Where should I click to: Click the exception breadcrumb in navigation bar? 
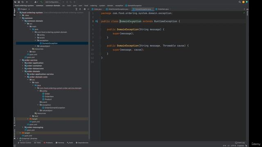pos(119,5)
